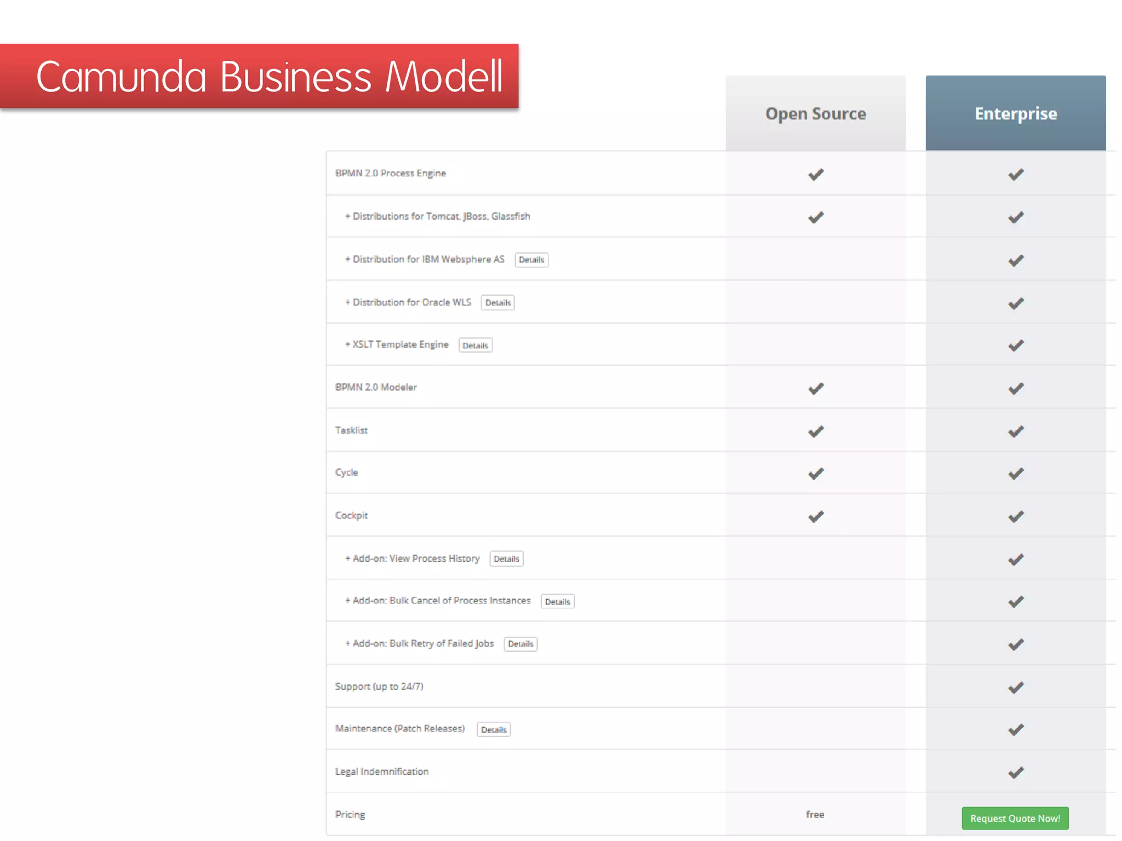Click Open Source checkmark for BPMN 2.0 Modeler
This screenshot has height=841, width=1122.
(816, 389)
